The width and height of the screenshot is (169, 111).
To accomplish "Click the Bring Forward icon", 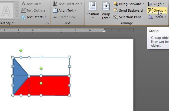I will [x=116, y=4].
